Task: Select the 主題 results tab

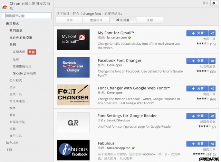Action: tap(150, 20)
